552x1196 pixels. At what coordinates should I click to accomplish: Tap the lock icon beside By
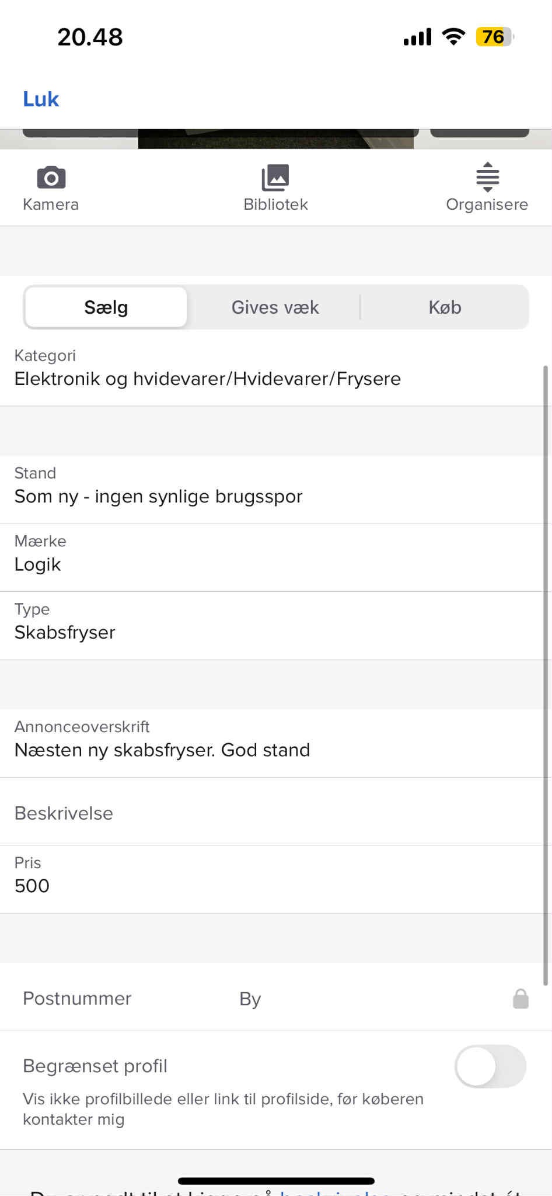coord(520,999)
